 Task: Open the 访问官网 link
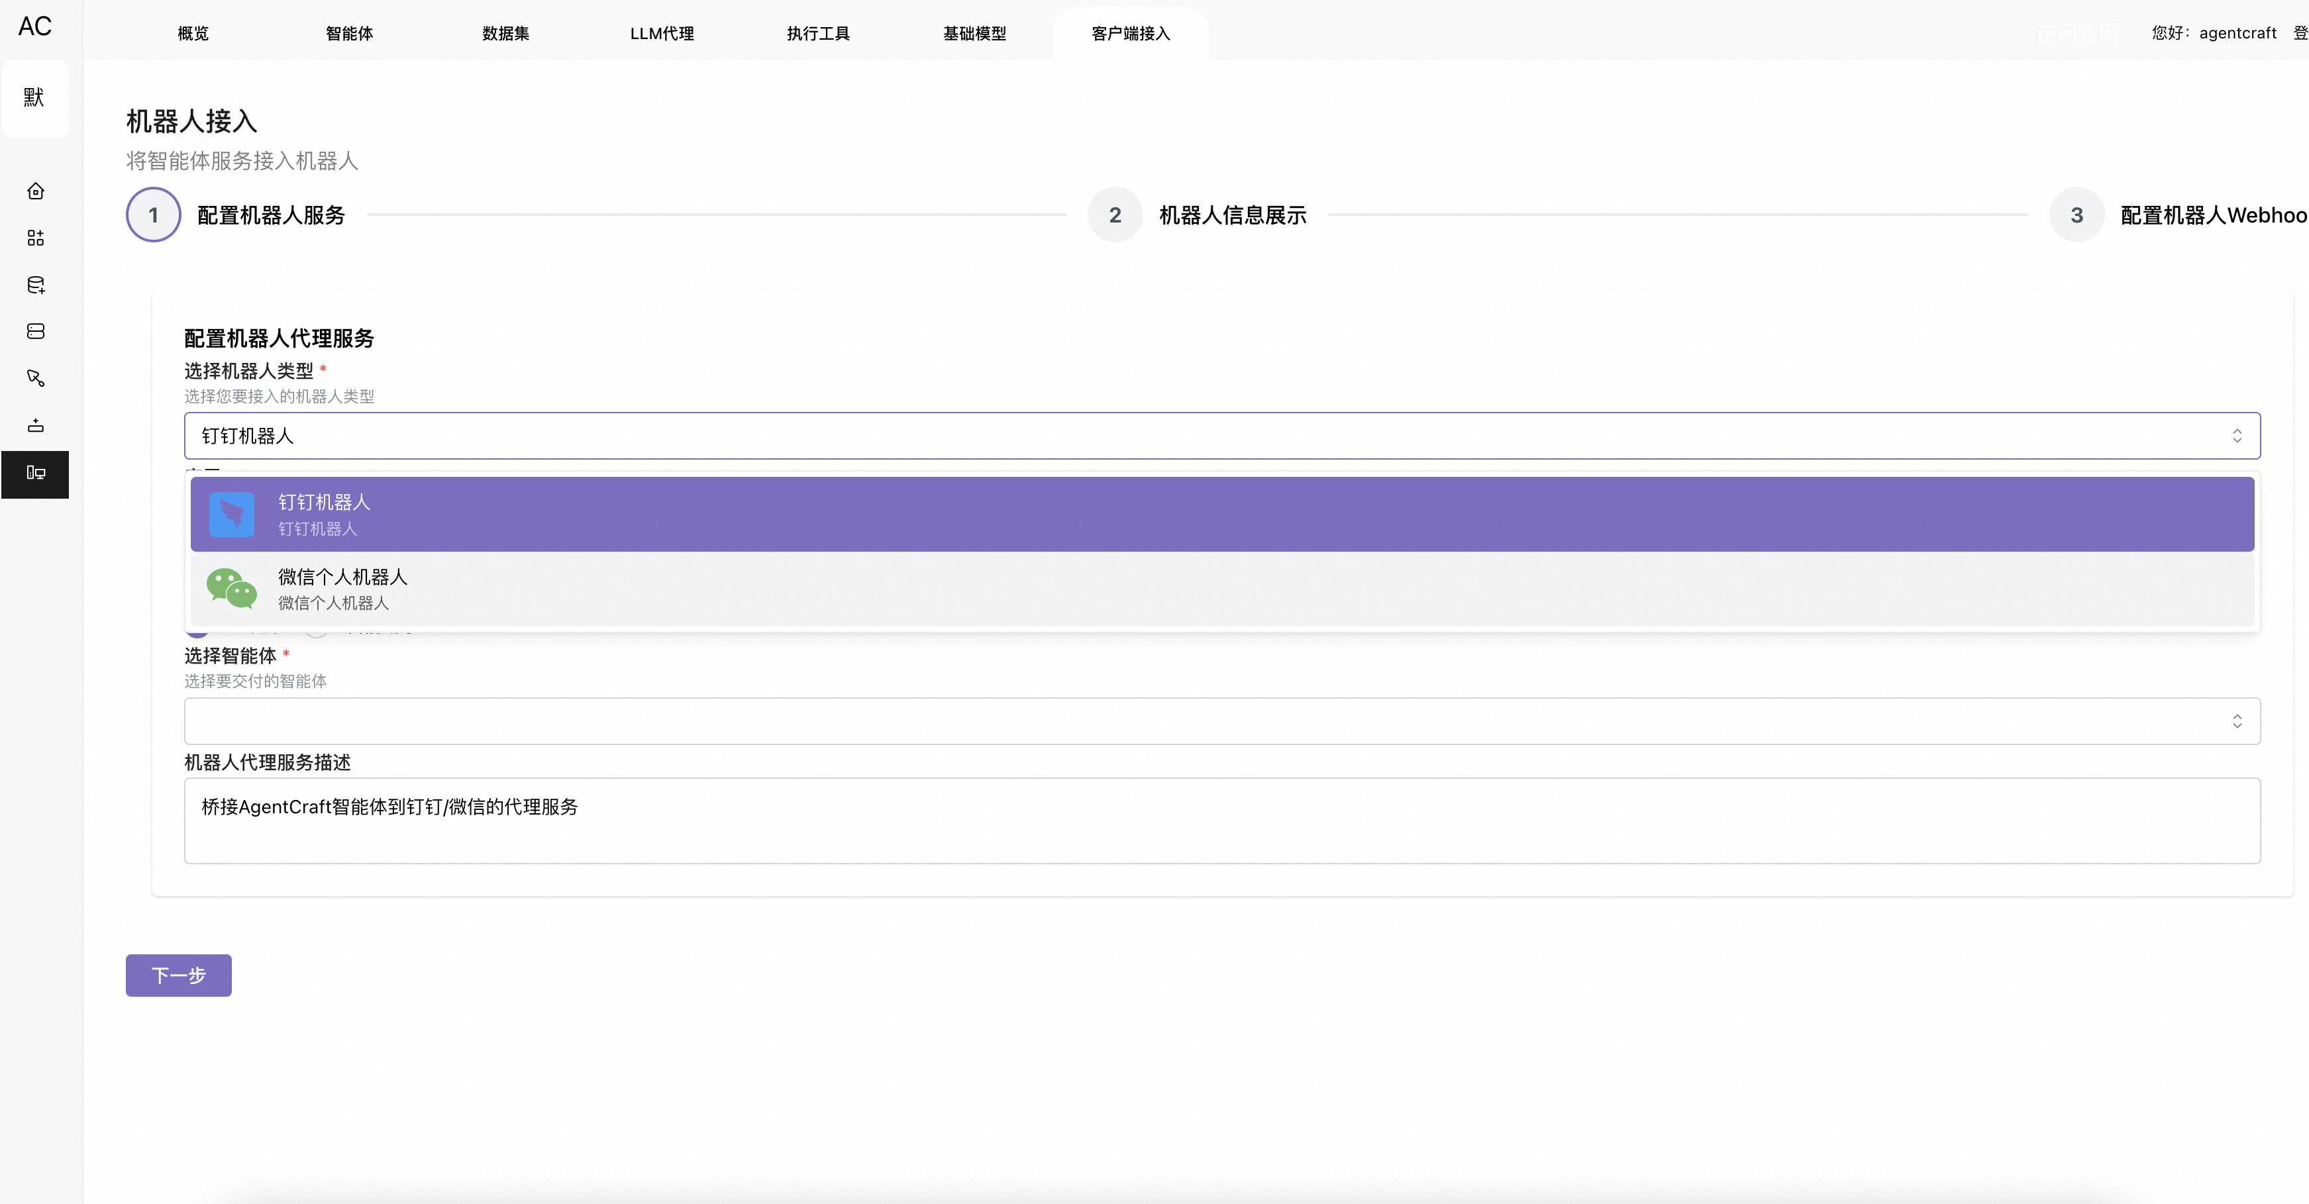point(2078,33)
